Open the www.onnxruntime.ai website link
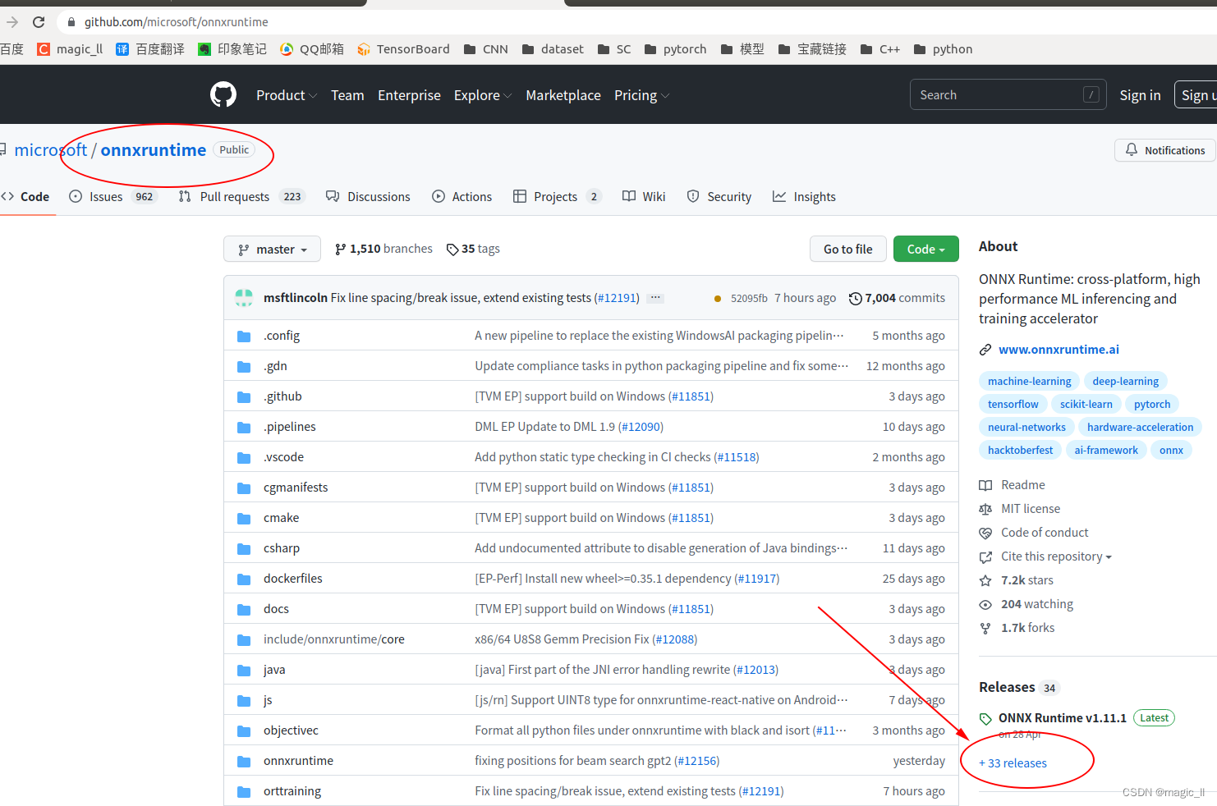The width and height of the screenshot is (1217, 806). (1059, 350)
